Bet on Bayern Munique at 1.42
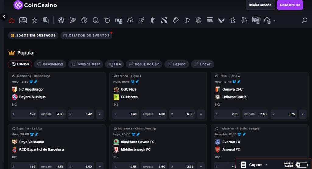Image resolution: width=312 pixels, height=169 pixels. pyautogui.click(x=80, y=114)
